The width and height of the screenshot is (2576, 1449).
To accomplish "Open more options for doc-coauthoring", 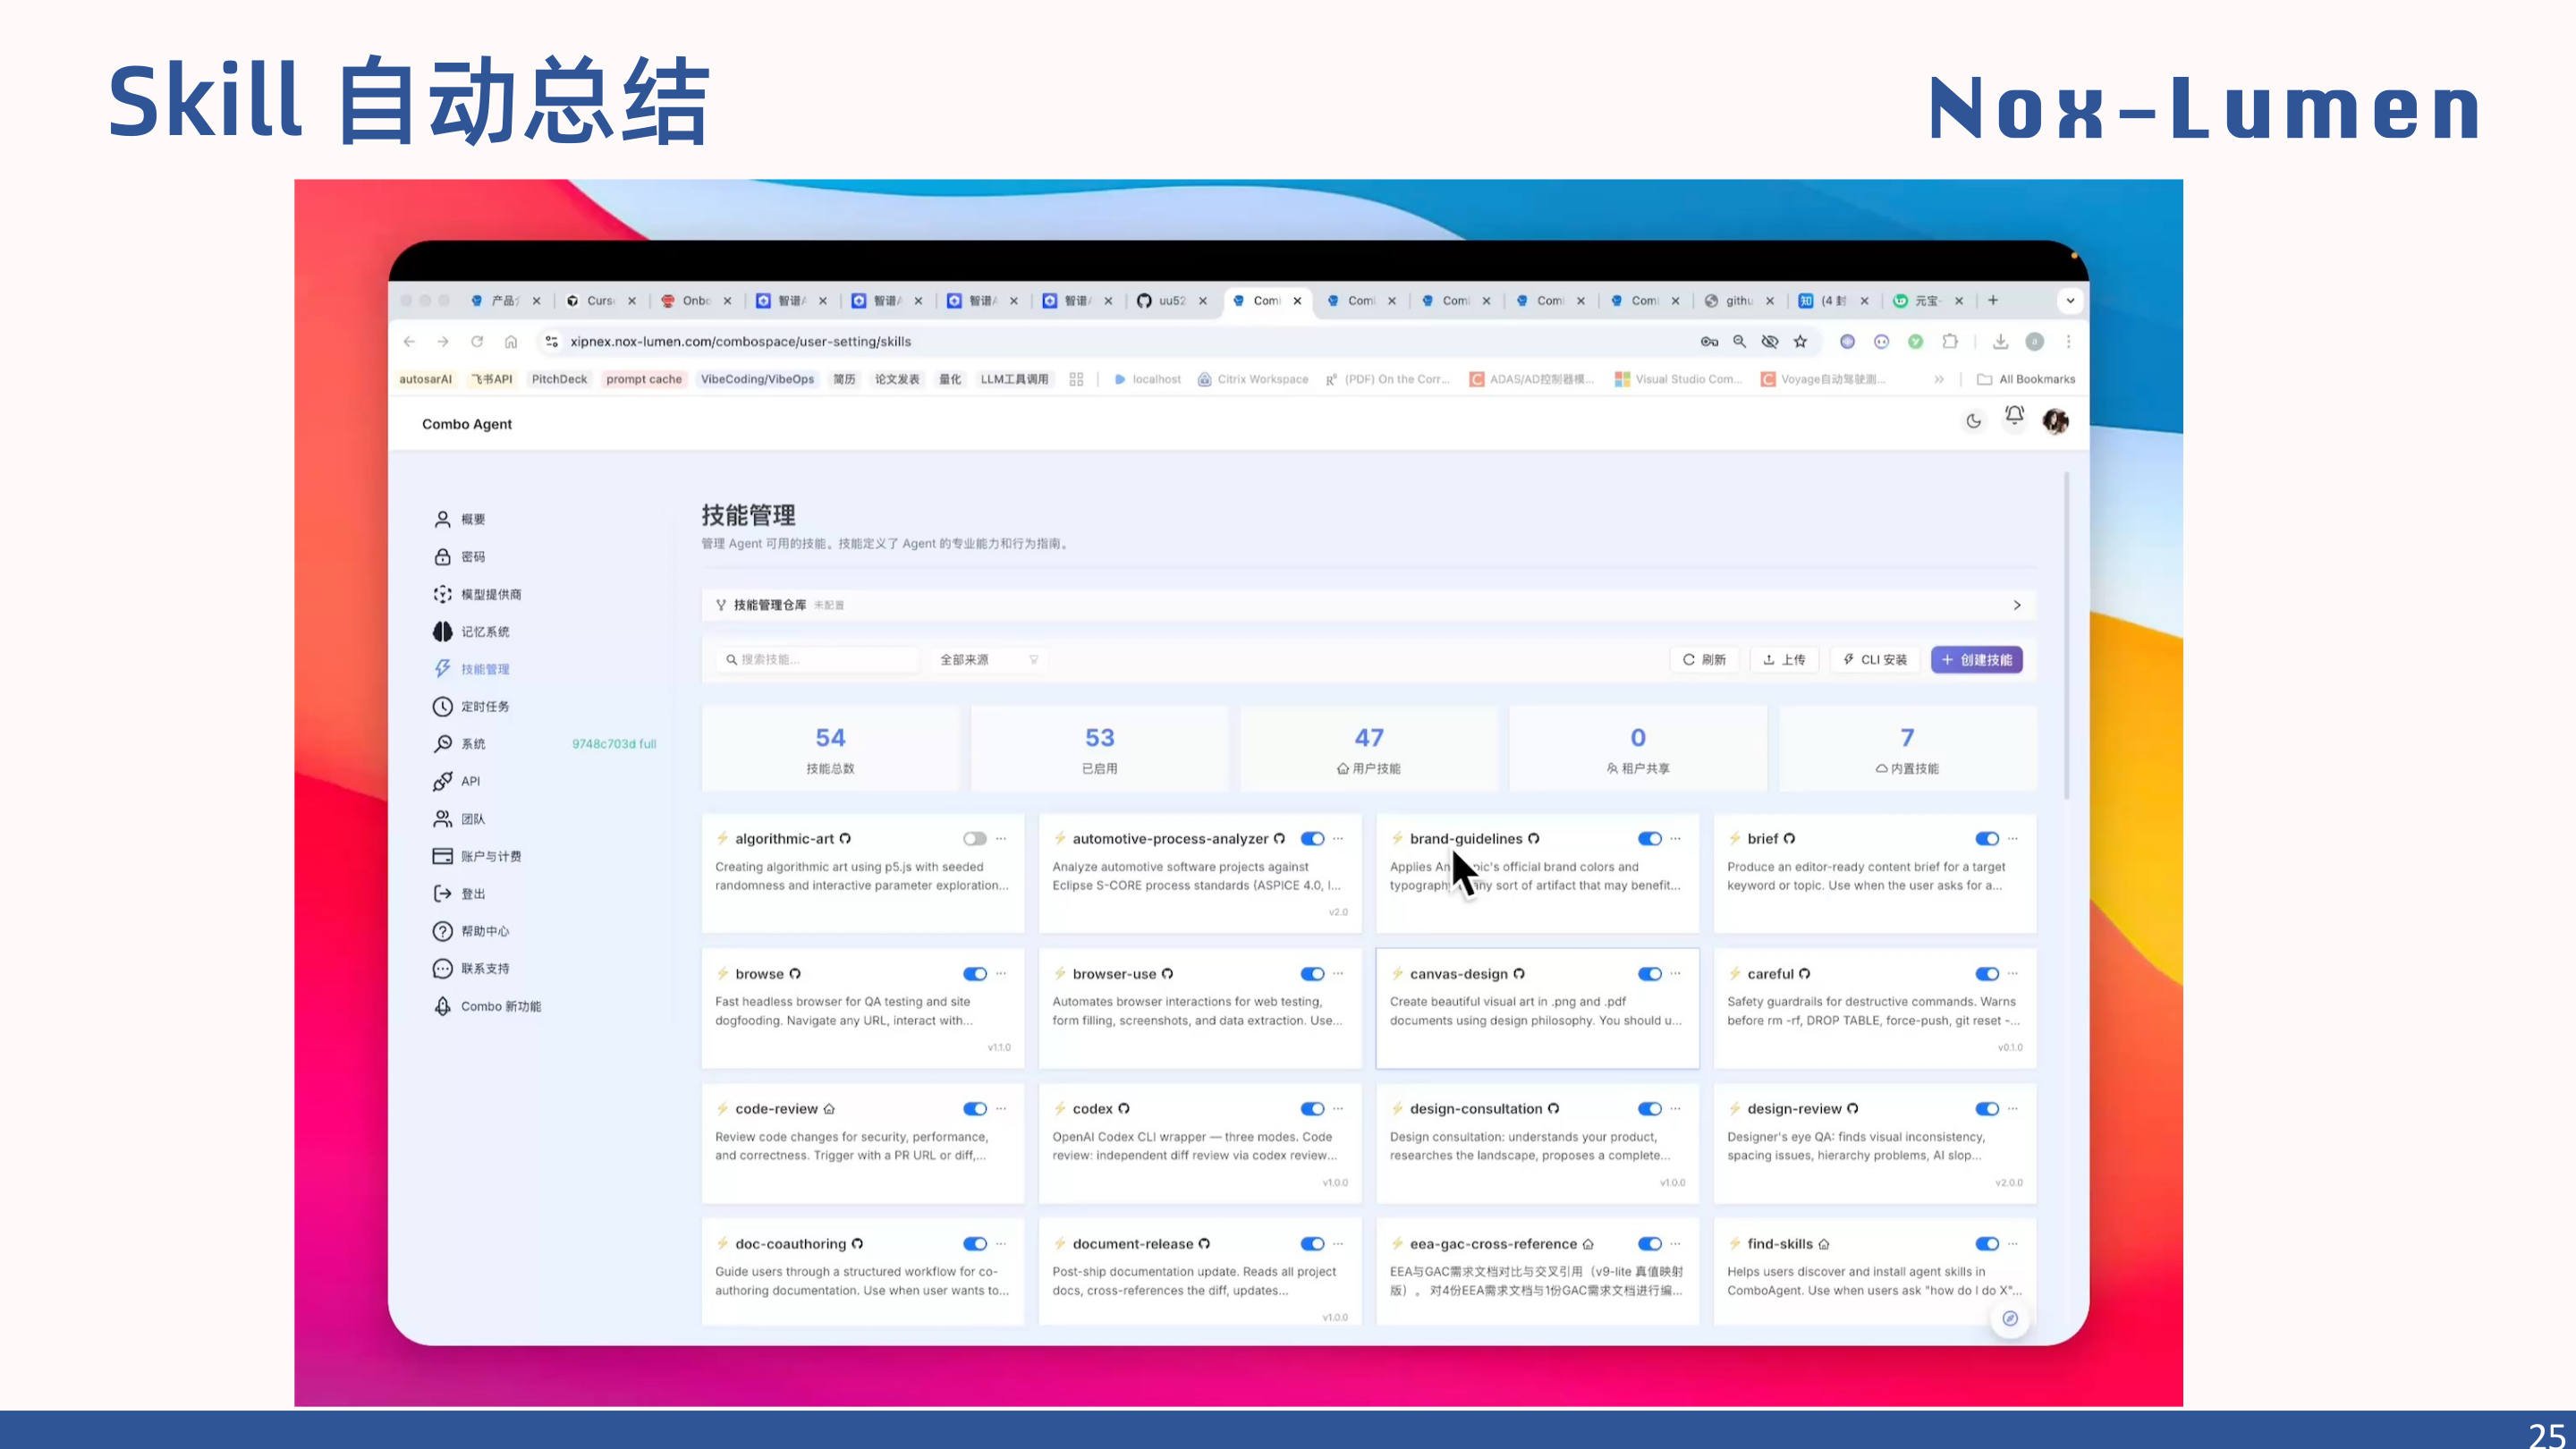I will (x=1001, y=1243).
